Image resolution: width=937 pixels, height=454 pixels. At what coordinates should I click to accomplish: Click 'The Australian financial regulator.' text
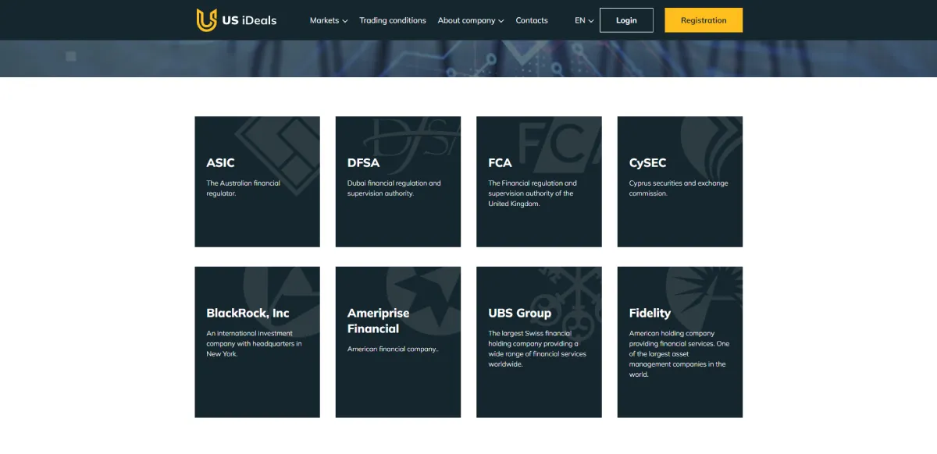tap(243, 188)
